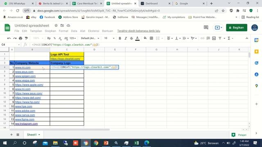Open the zoom 100% dropdown

(38, 38)
